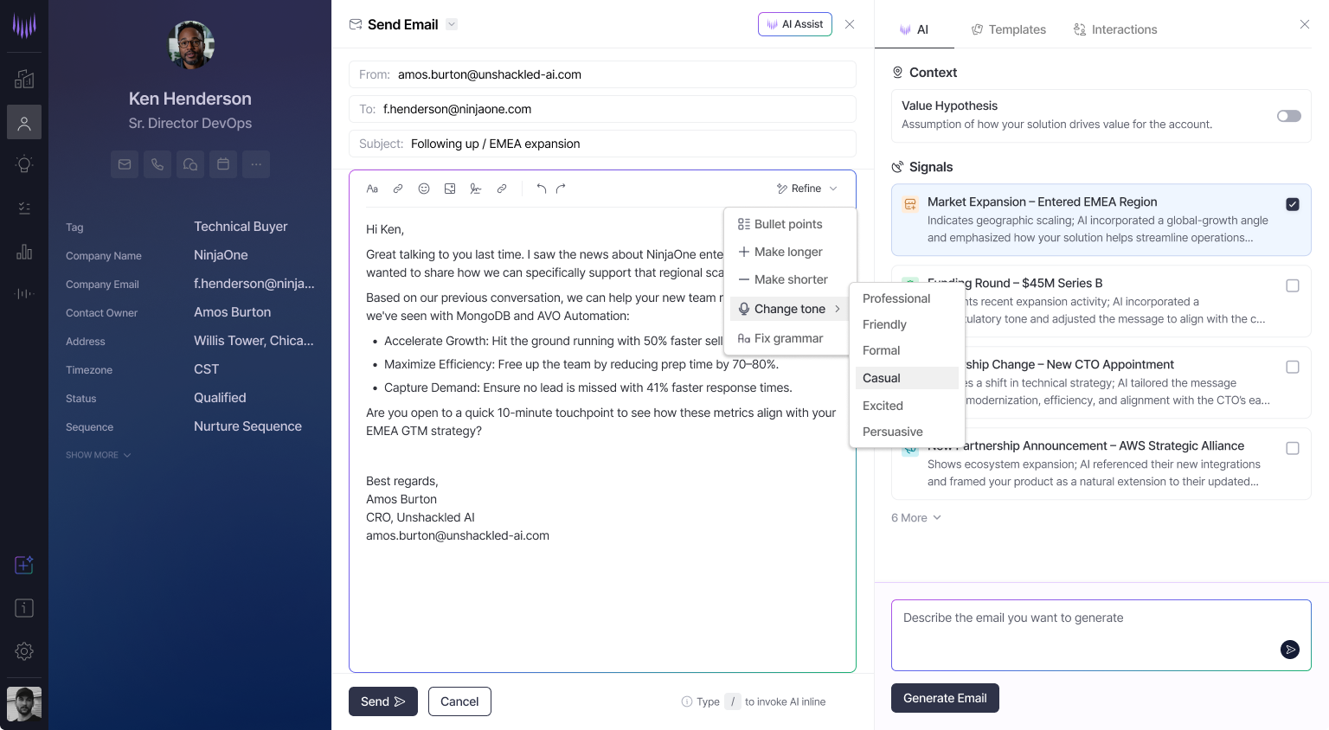Viewport: 1329px width, 730px height.
Task: Click the first link icon in editor toolbar
Action: [x=398, y=189]
